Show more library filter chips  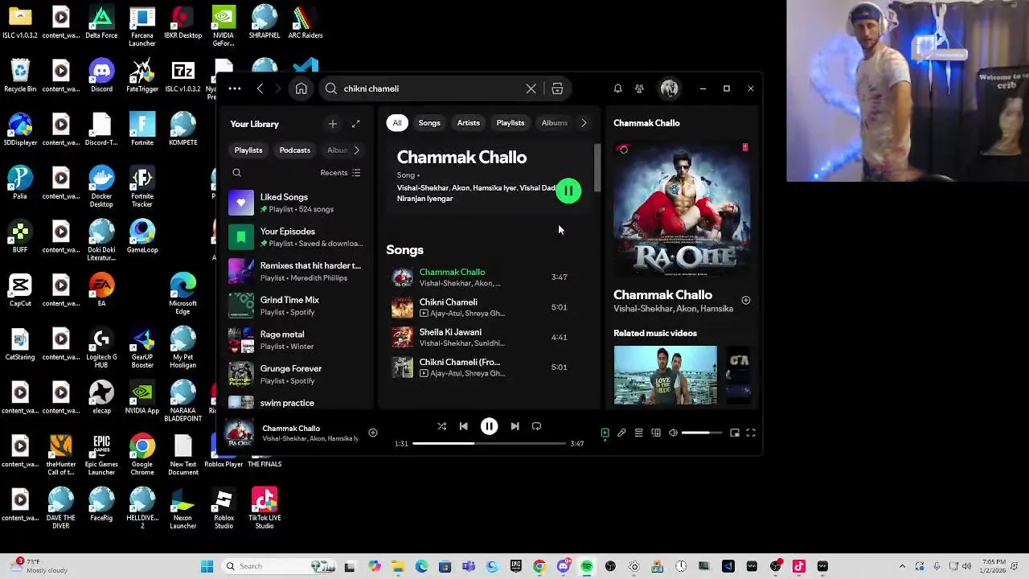(356, 150)
